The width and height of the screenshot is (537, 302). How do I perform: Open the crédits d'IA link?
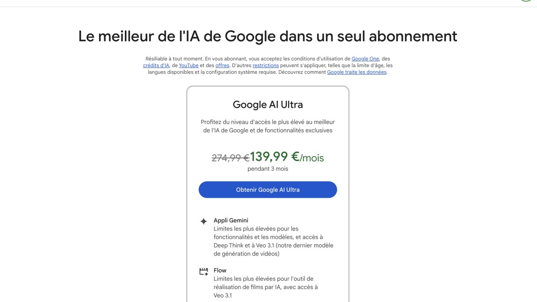(156, 65)
